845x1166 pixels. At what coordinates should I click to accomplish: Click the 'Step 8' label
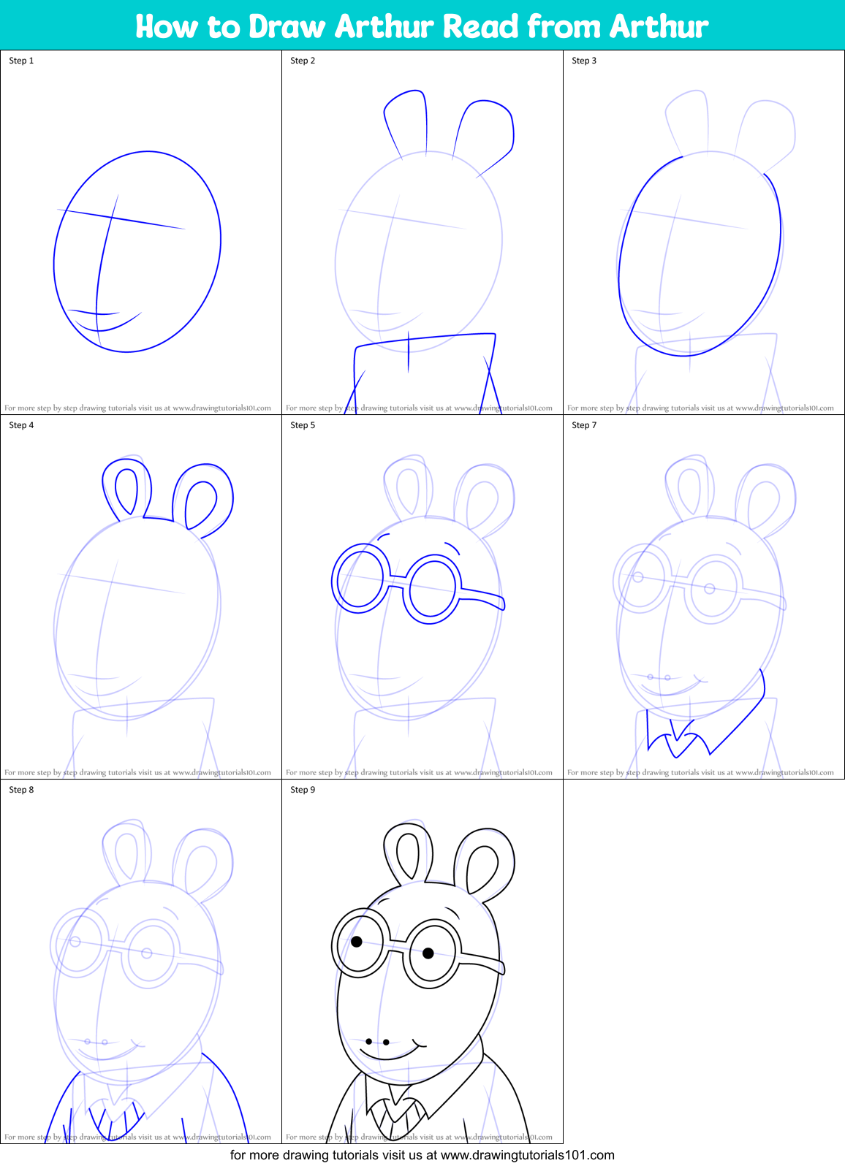tap(21, 790)
